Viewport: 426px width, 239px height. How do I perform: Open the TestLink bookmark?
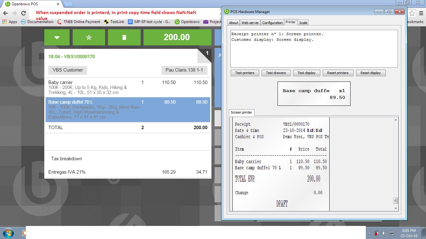coord(114,22)
